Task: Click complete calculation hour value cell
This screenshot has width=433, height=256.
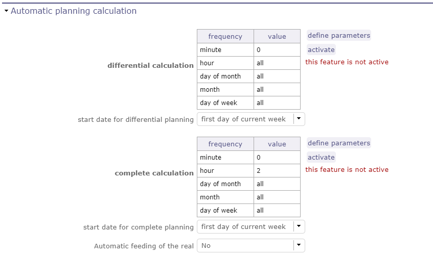Action: click(277, 171)
